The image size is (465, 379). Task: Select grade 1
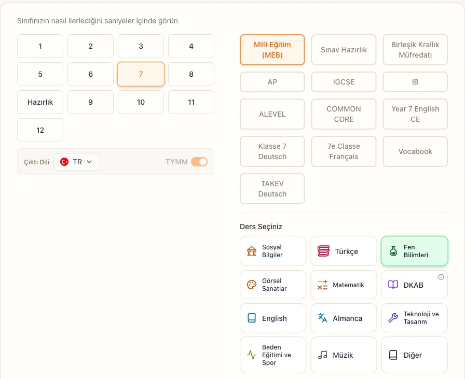click(x=40, y=46)
